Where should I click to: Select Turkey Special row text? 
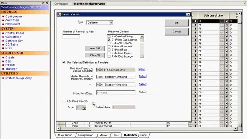103,126
